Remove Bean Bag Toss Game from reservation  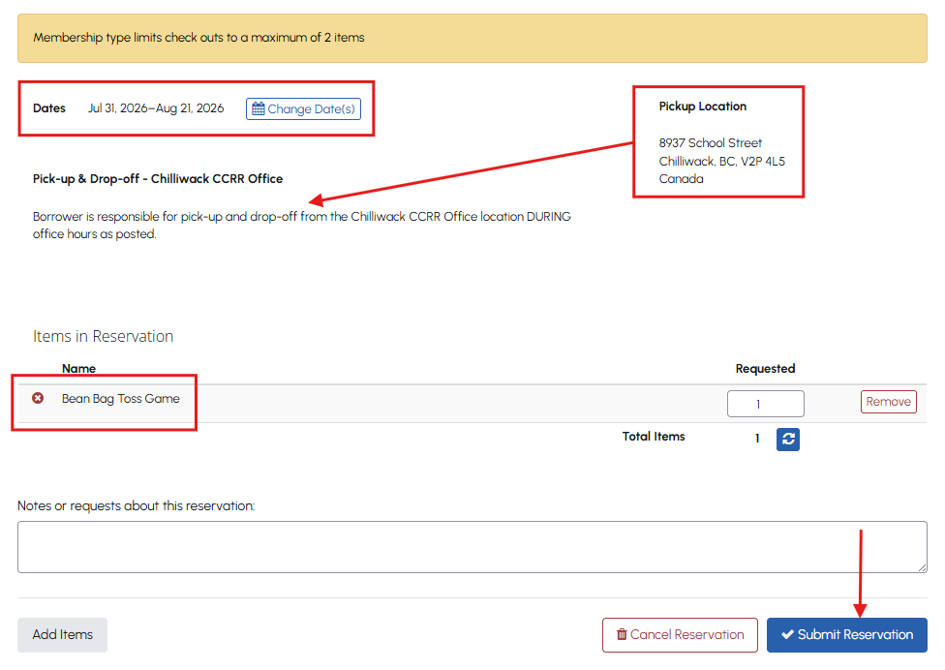pyautogui.click(x=888, y=402)
